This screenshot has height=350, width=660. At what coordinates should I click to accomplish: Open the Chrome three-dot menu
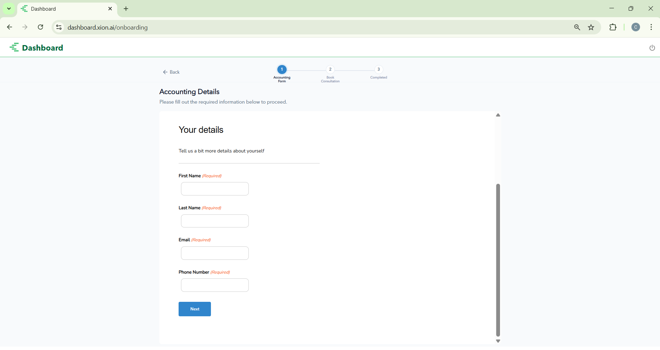pyautogui.click(x=651, y=27)
